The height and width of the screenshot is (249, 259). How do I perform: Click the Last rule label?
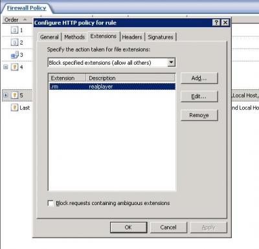[25, 108]
